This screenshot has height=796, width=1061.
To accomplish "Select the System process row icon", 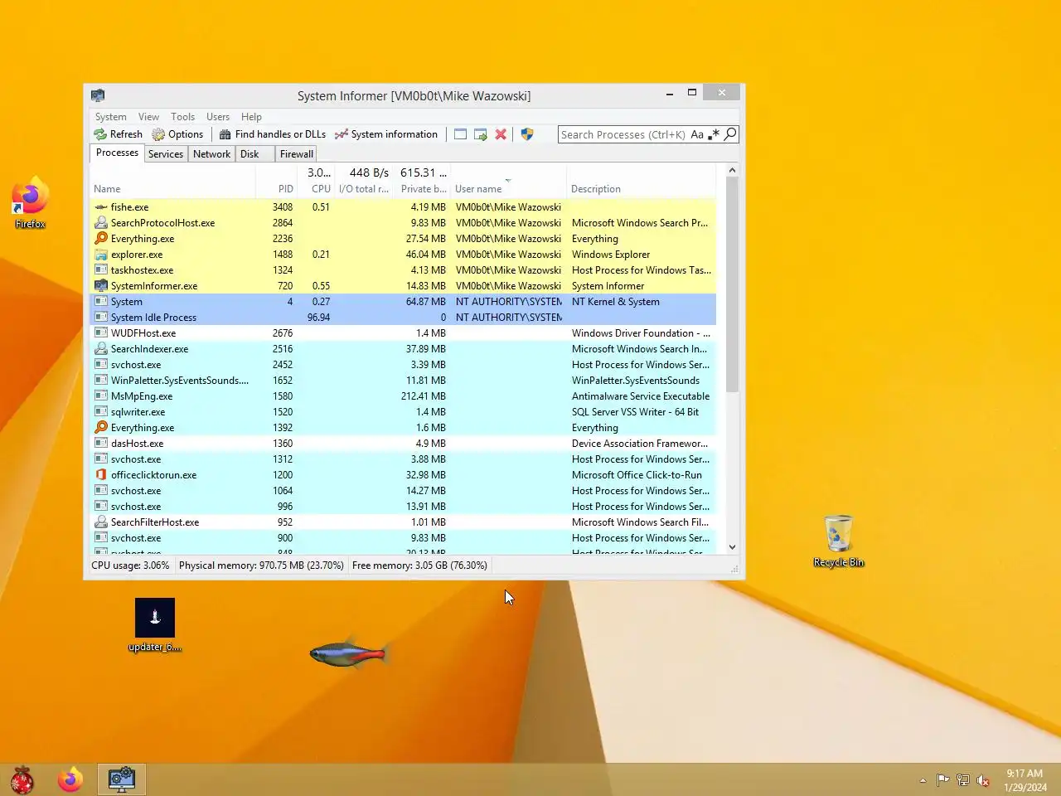I will point(101,302).
